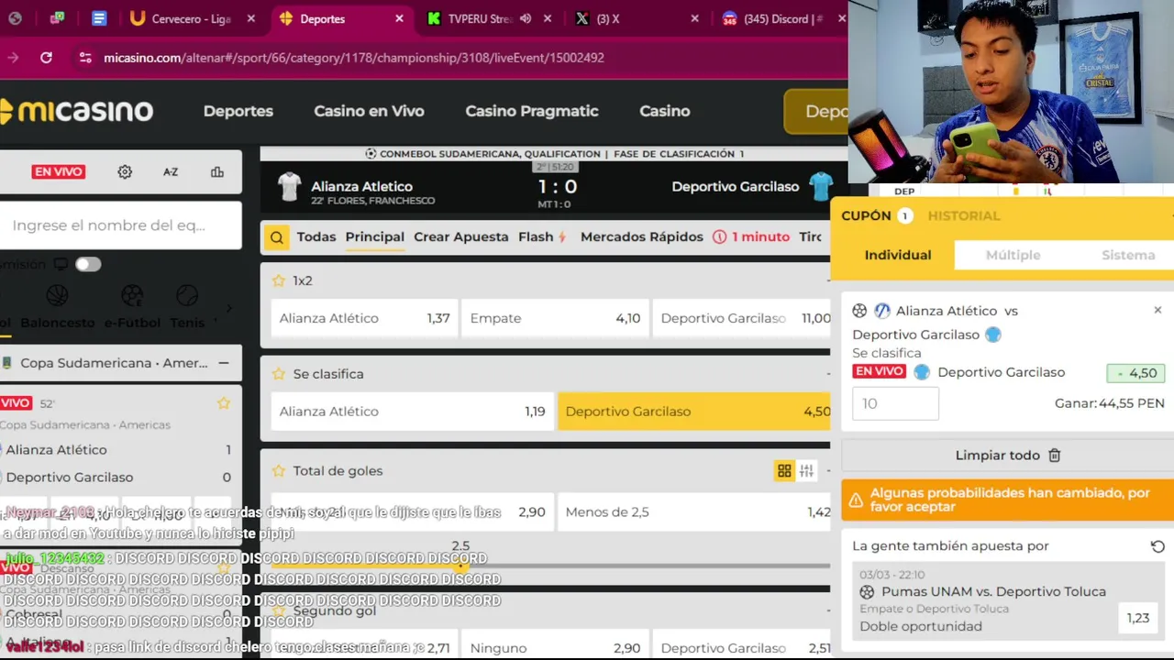Reload the page with the browser refresh icon
This screenshot has width=1174, height=660.
click(x=46, y=57)
